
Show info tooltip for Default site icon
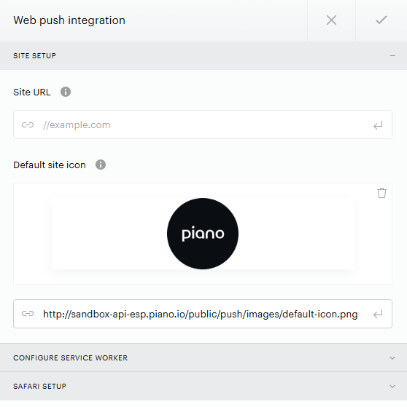(101, 165)
